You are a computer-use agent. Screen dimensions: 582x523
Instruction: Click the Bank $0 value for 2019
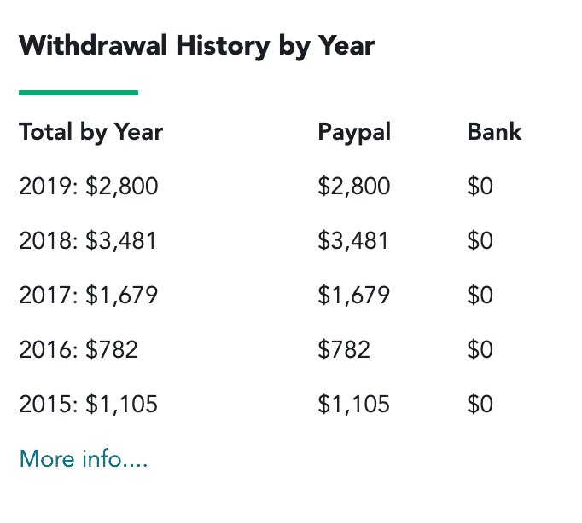480,186
